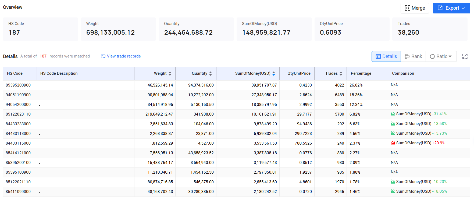474x197 pixels.
Task: Select HS code 84433113000
Action: click(18, 134)
